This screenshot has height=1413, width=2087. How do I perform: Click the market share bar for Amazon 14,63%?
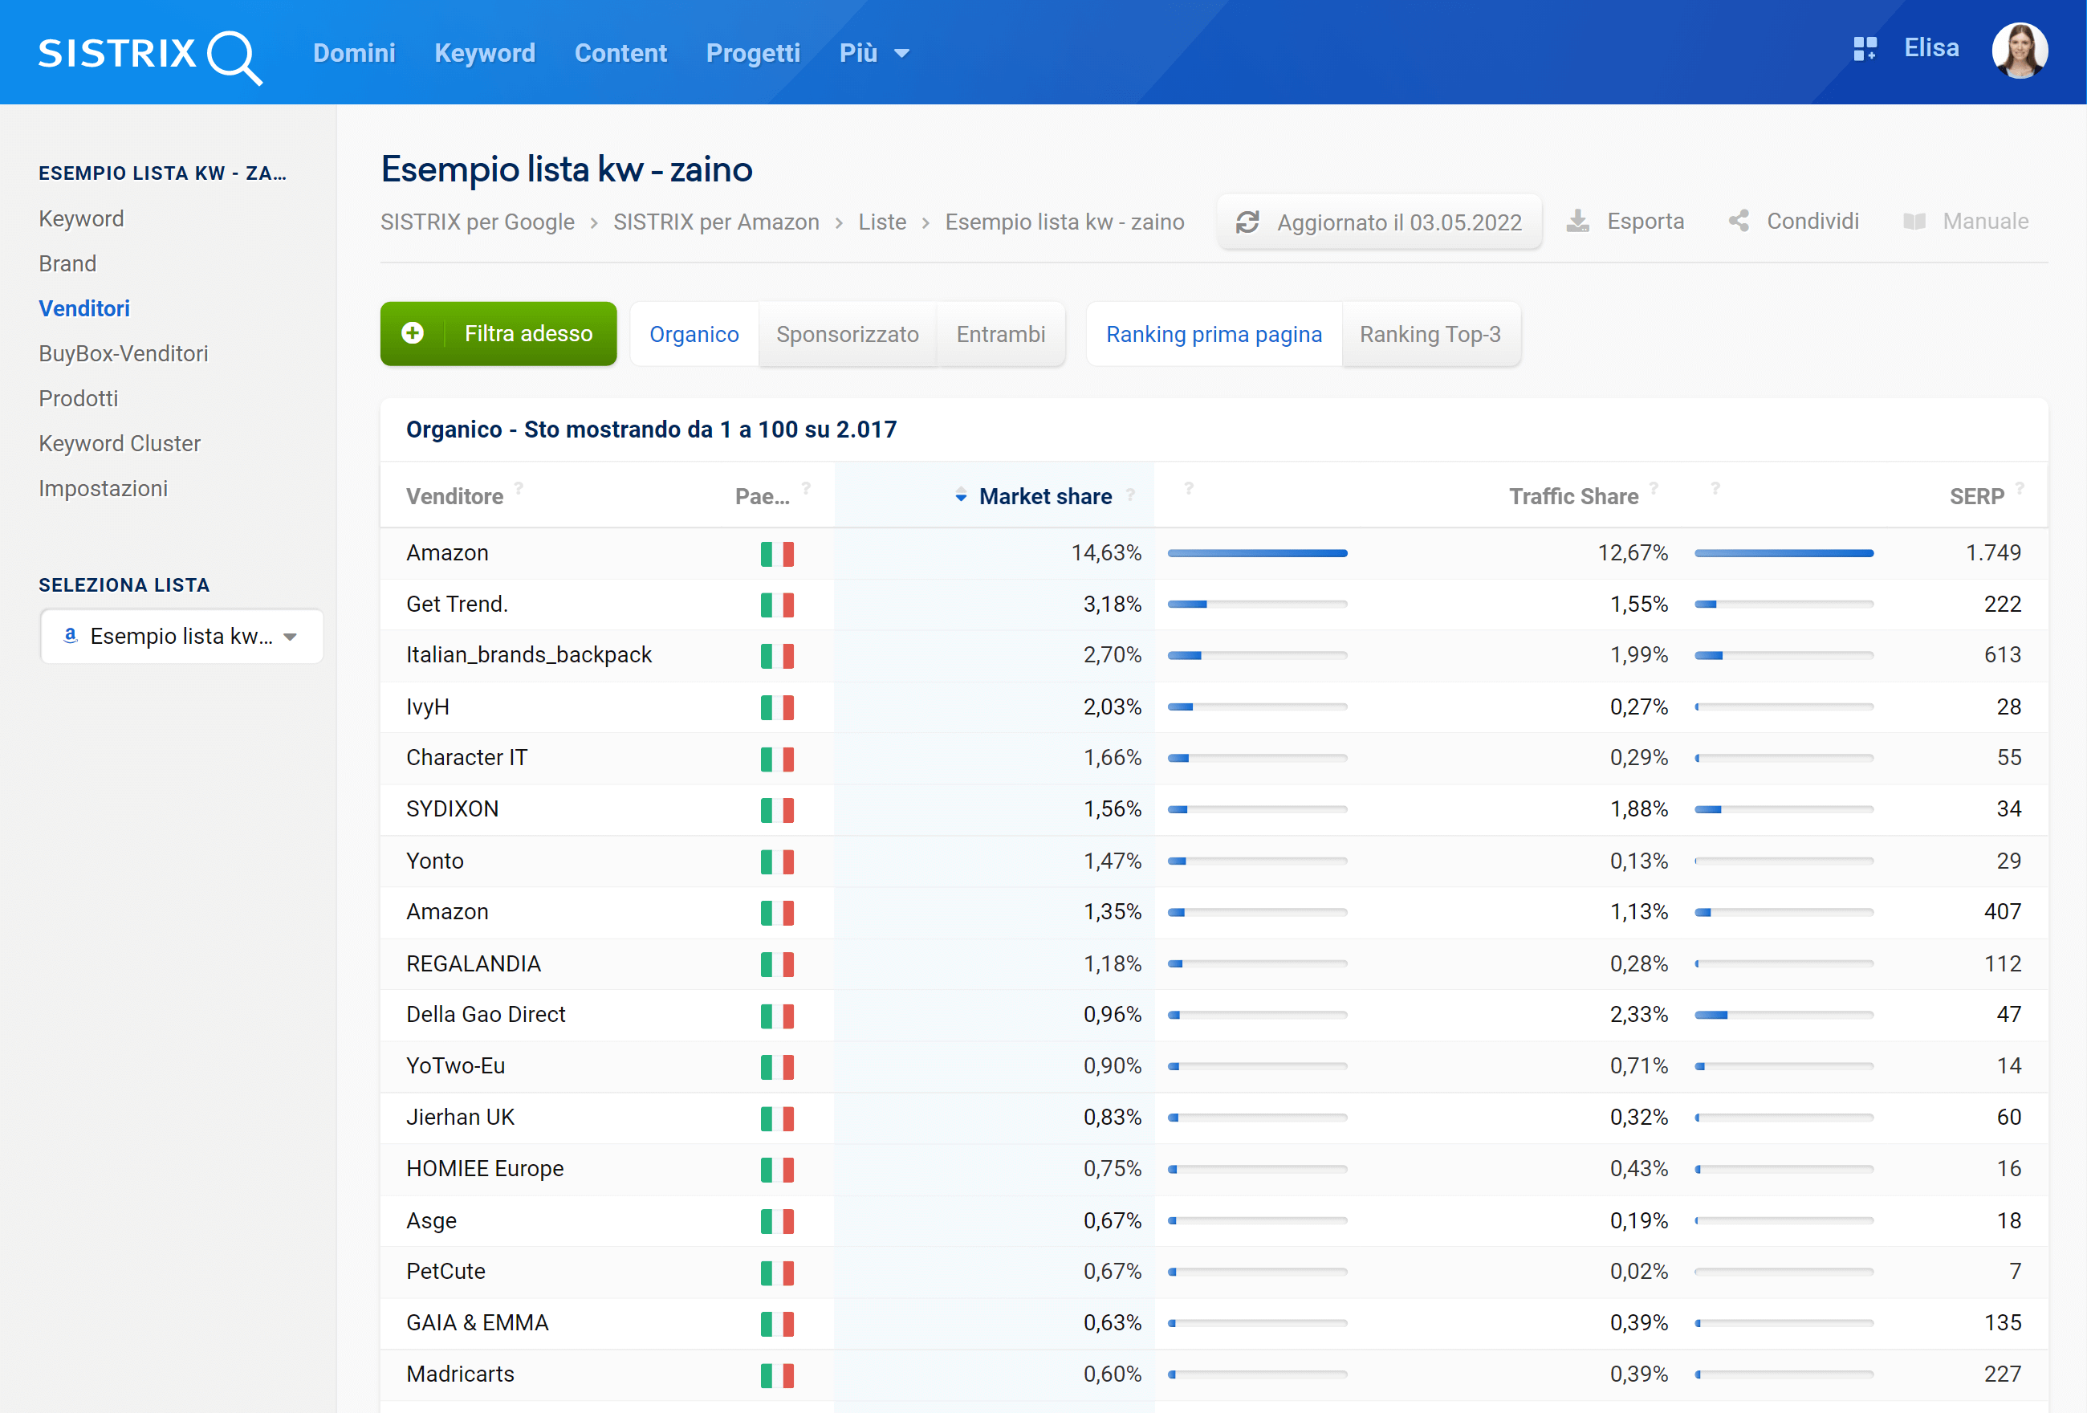point(1257,553)
